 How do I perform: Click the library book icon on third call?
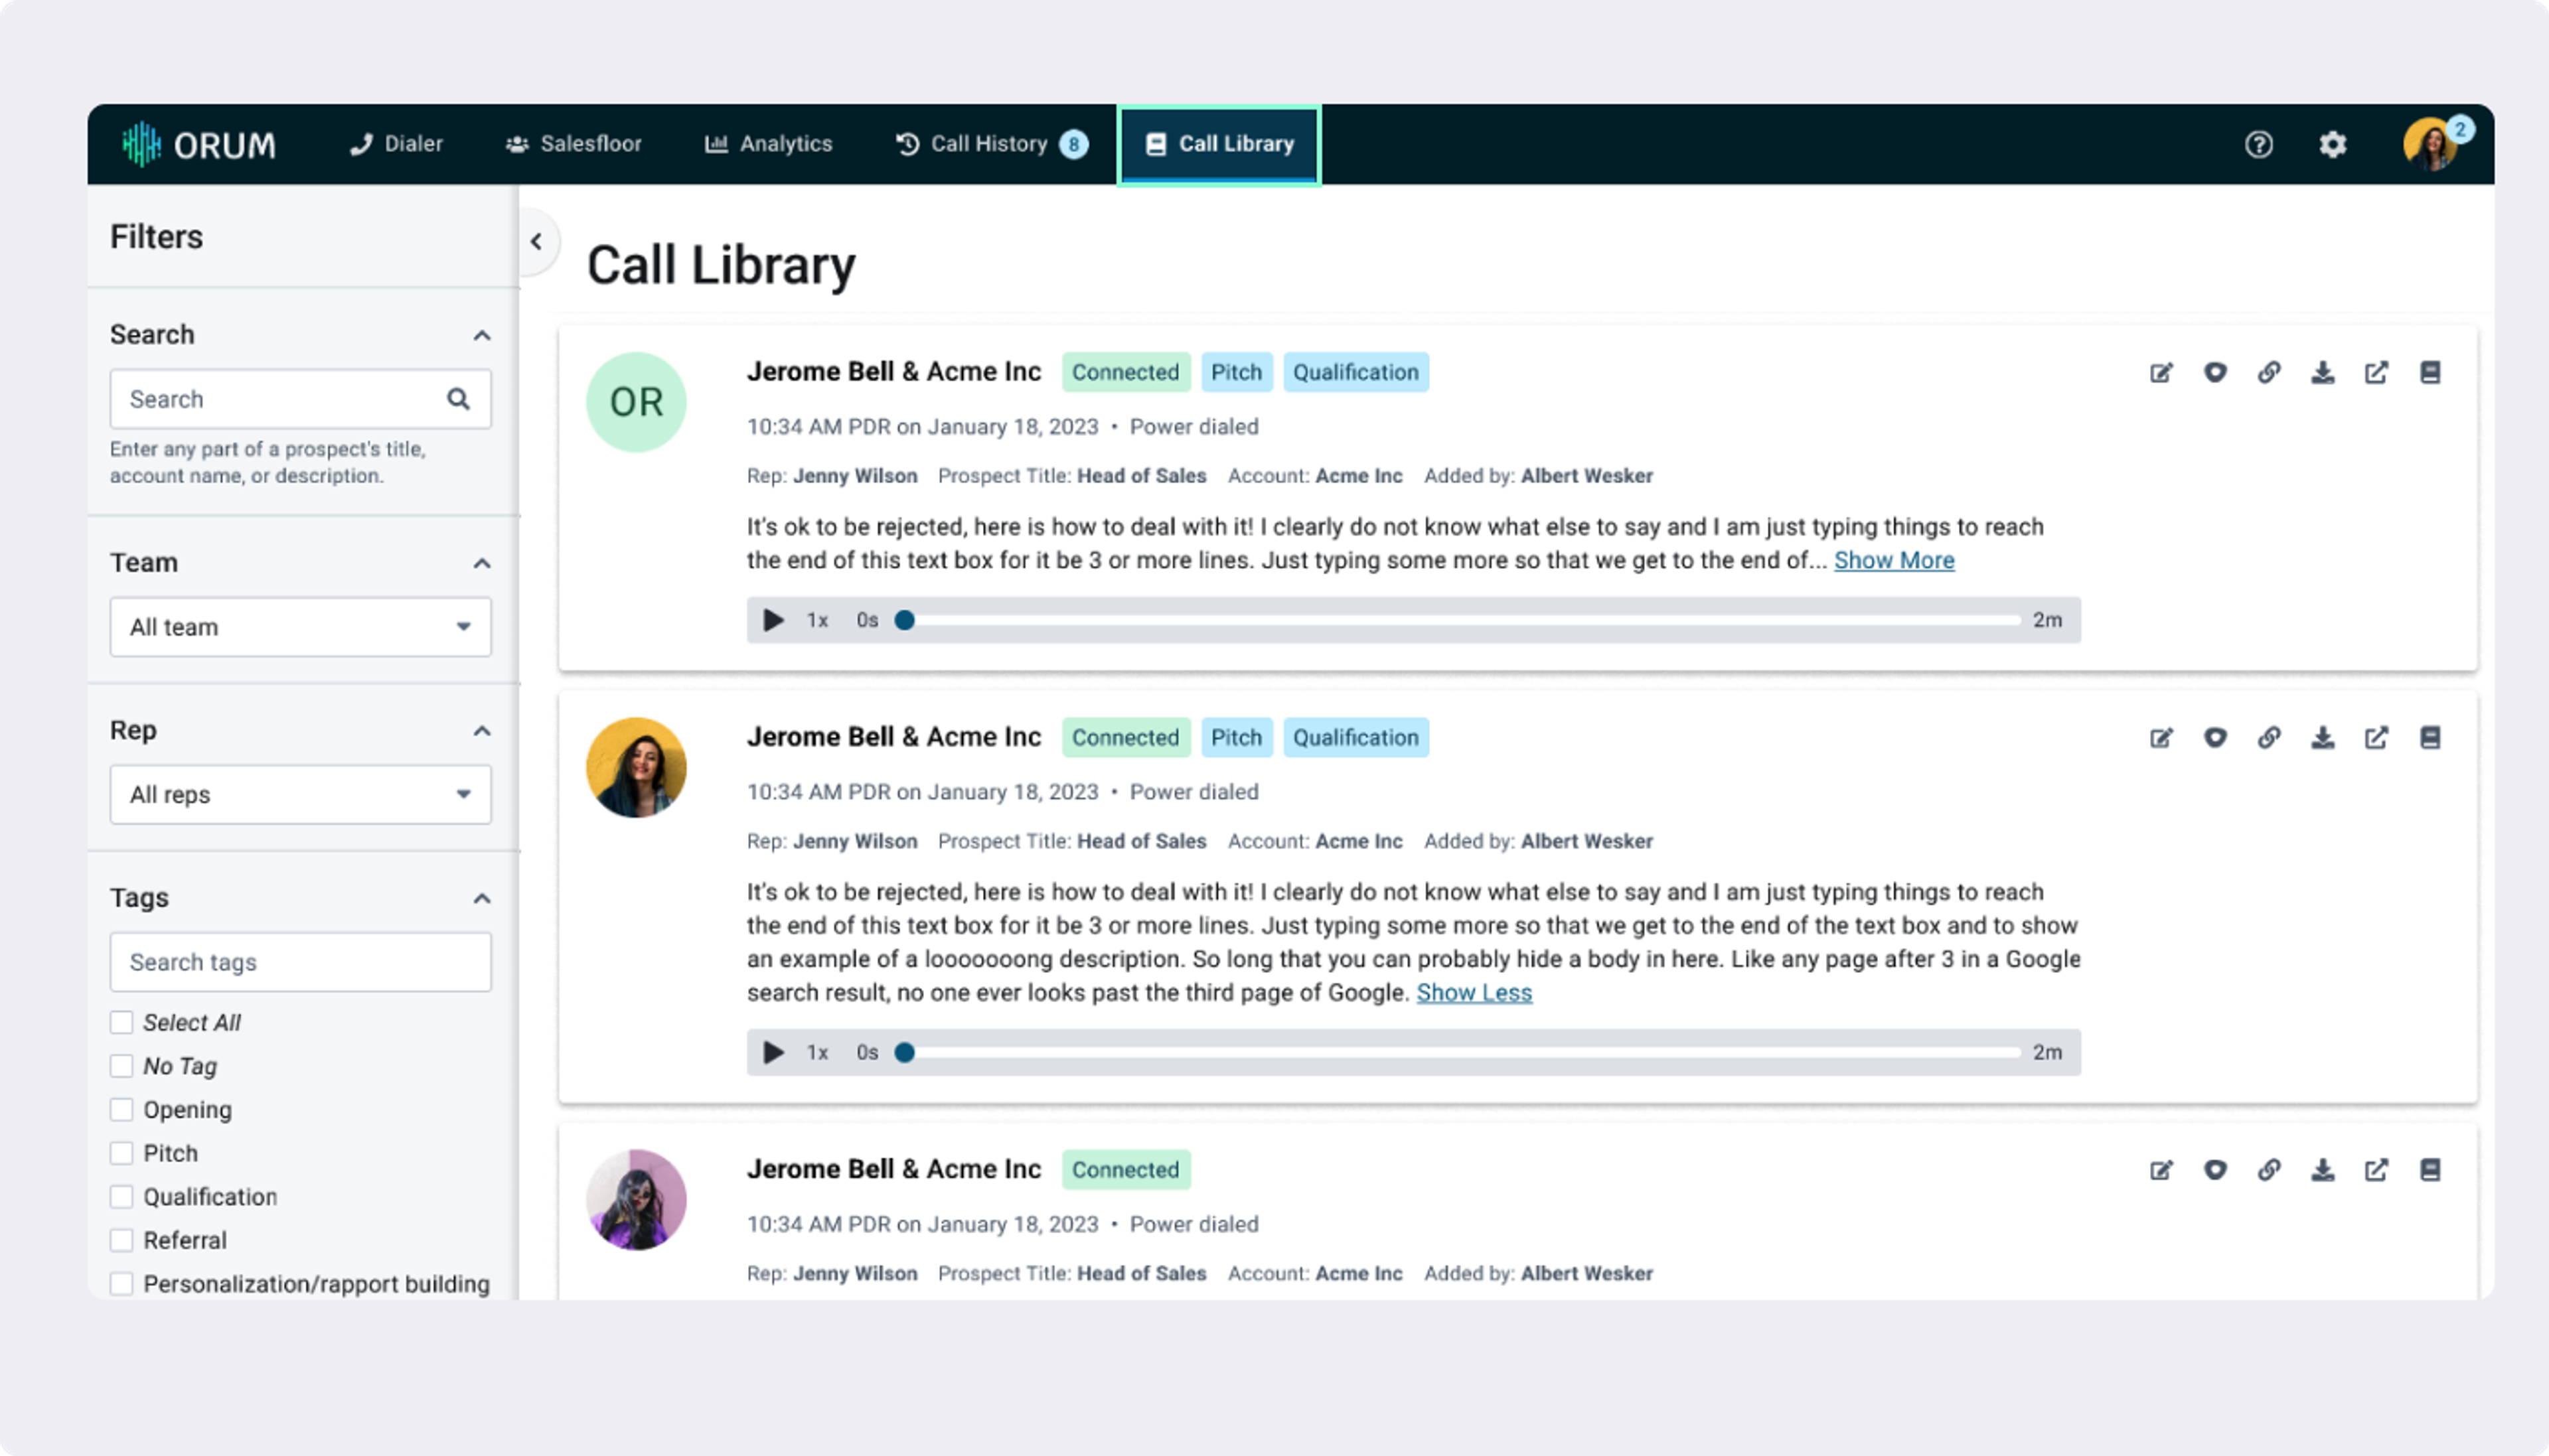(x=2430, y=1170)
